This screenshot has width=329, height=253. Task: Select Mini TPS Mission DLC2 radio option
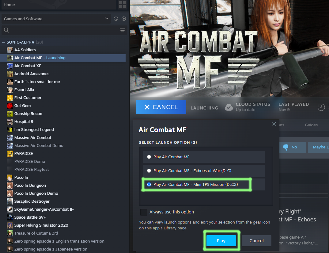[149, 184]
